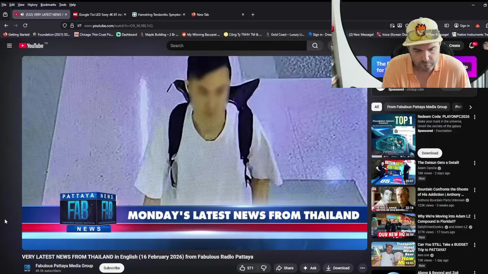Image resolution: width=488 pixels, height=274 pixels.
Task: Open My Winning Baccarat bookmark
Action: coord(201,34)
